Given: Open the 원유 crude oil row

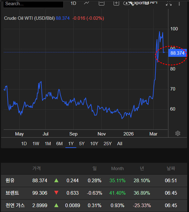Looking at the screenshot, I should tap(10, 180).
